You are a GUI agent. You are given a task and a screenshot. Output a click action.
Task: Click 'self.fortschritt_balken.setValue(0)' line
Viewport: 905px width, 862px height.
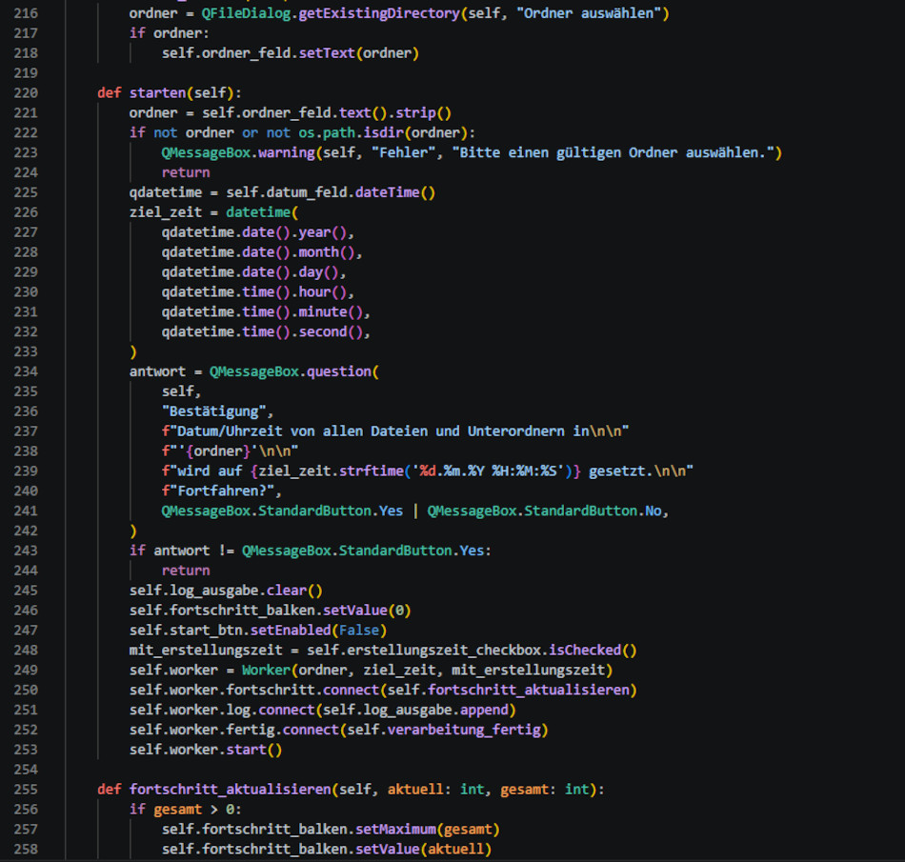point(271,611)
